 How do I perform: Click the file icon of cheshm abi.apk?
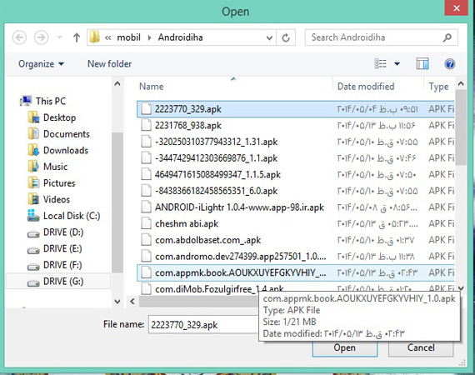tap(147, 223)
